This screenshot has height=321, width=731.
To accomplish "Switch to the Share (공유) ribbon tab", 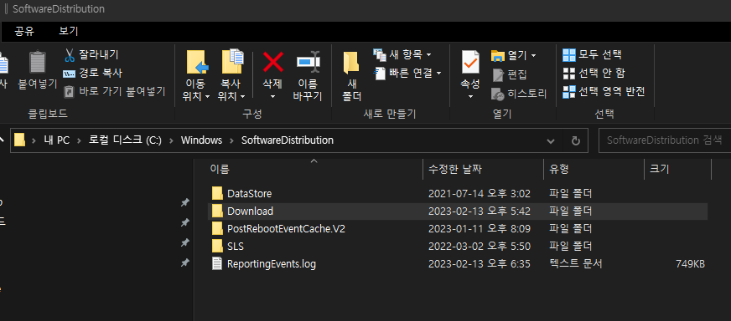I will point(23,31).
